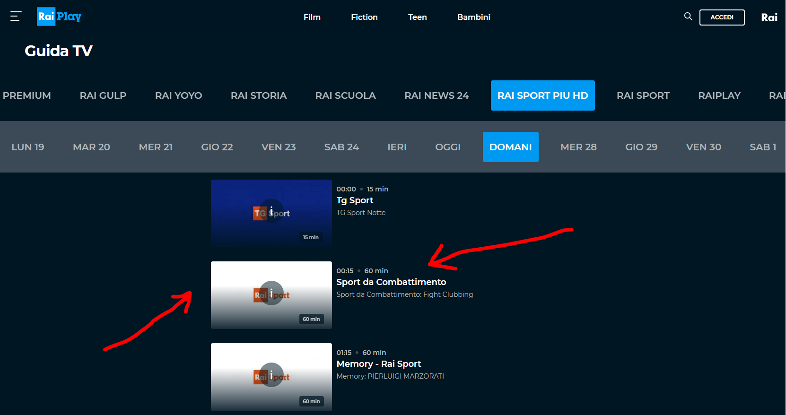Viewport: 786px width, 415px height.
Task: Select IERI in the day bar
Action: [397, 147]
